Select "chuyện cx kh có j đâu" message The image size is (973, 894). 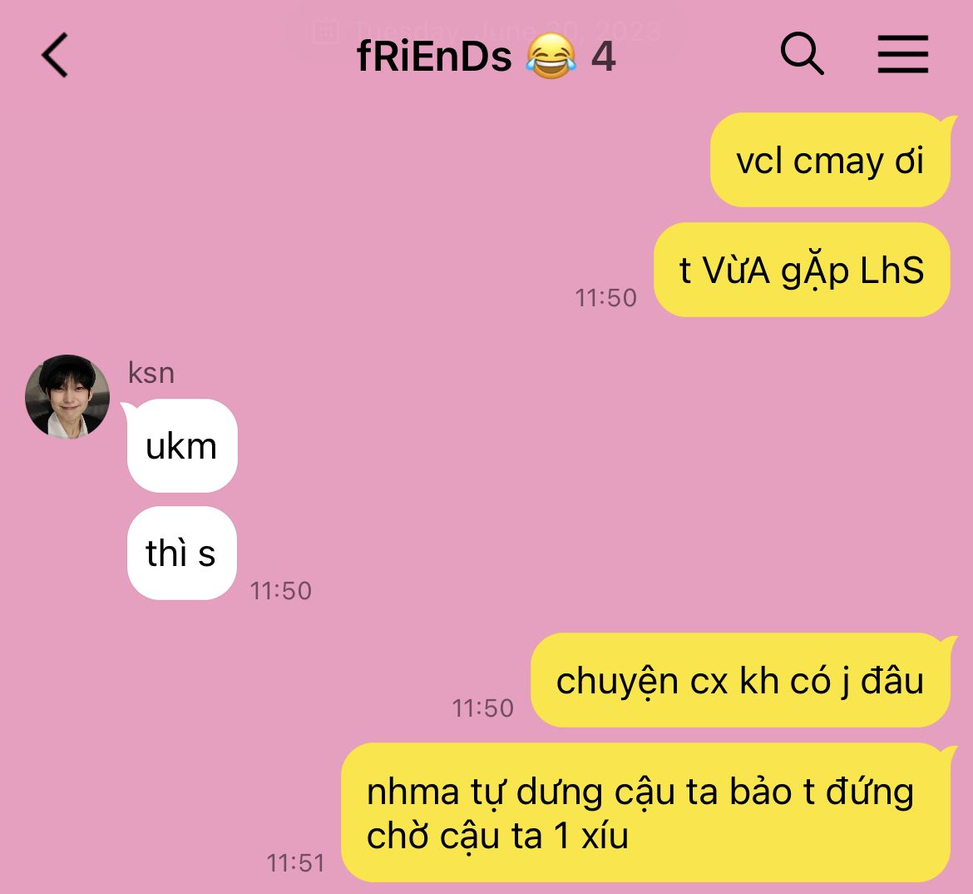740,680
